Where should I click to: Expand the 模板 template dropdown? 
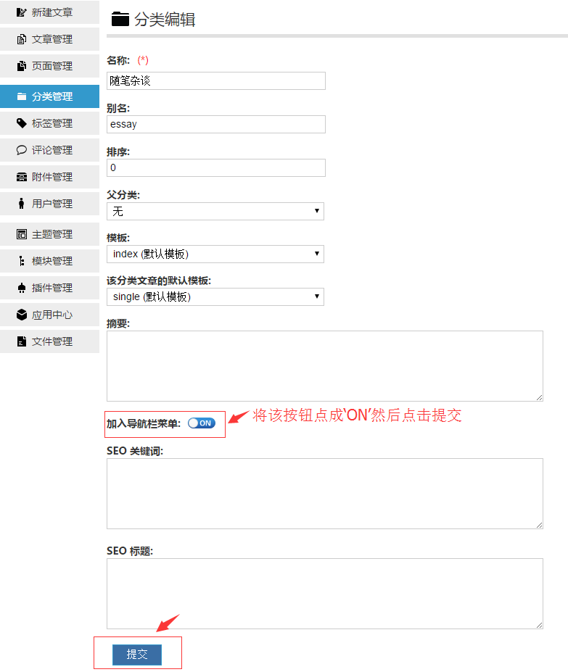(x=215, y=254)
